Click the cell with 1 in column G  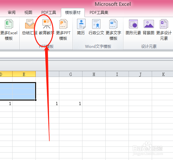pyautogui.click(x=71, y=103)
